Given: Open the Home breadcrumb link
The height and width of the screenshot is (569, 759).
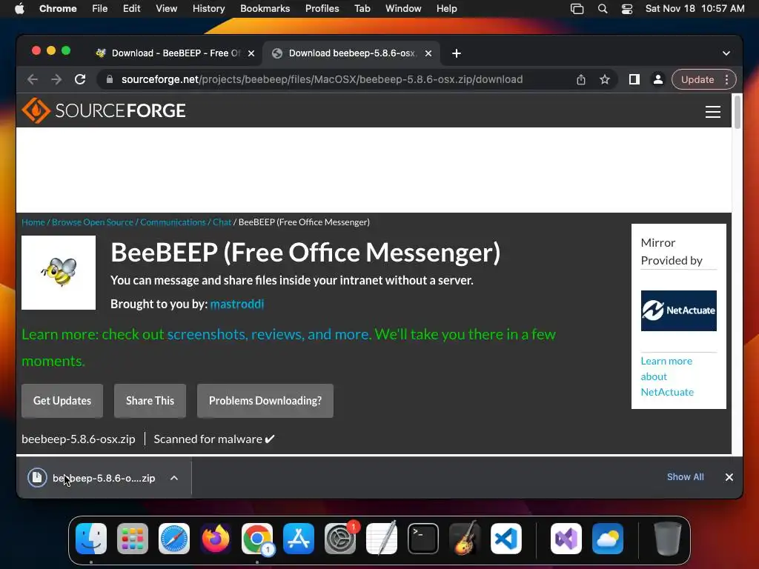Looking at the screenshot, I should pos(33,222).
